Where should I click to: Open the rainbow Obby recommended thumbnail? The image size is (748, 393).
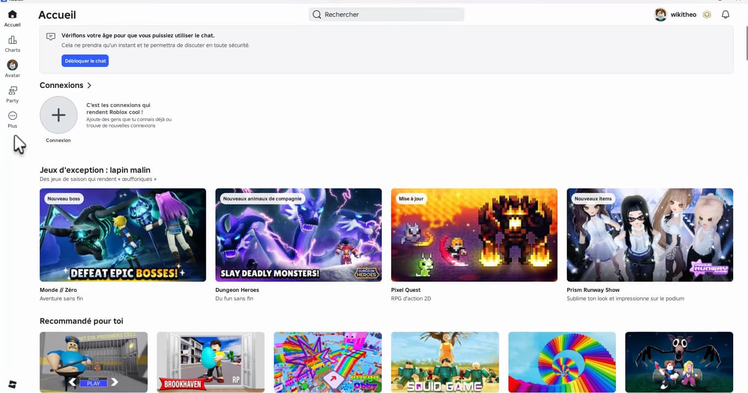click(328, 362)
